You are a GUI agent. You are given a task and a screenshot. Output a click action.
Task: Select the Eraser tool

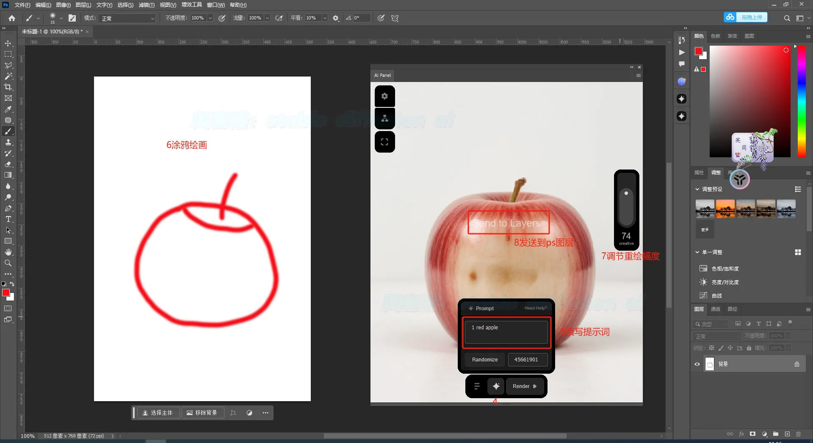point(8,164)
